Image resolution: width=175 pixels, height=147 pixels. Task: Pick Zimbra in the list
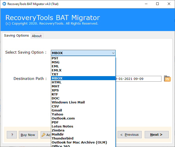click(83, 130)
